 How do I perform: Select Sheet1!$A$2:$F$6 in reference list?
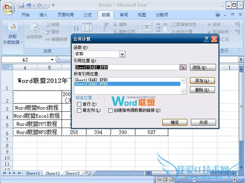tap(127, 80)
